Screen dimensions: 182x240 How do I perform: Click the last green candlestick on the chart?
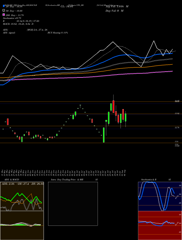point(126,117)
